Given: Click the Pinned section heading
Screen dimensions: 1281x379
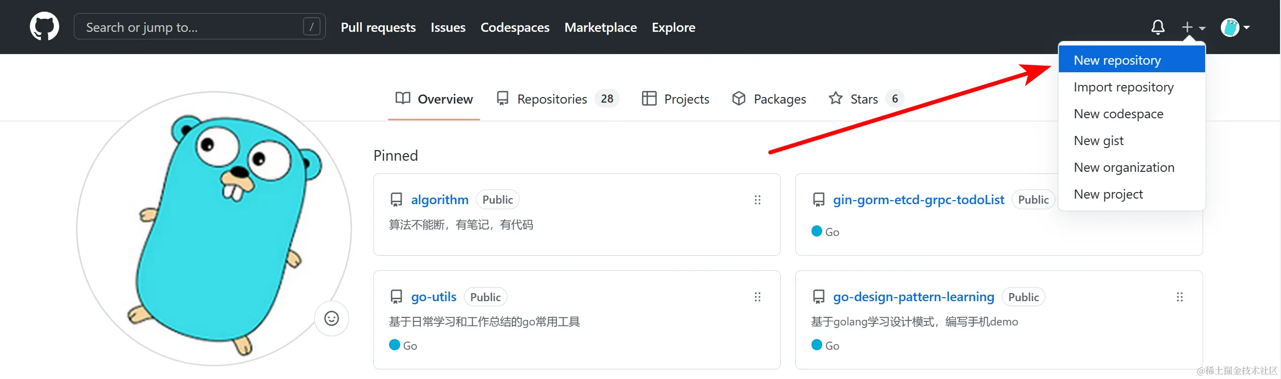Looking at the screenshot, I should 396,155.
